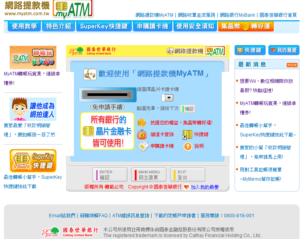Click the gold coin icon beside 把握您的權益
The height and width of the screenshot is (239, 303).
coord(142,123)
